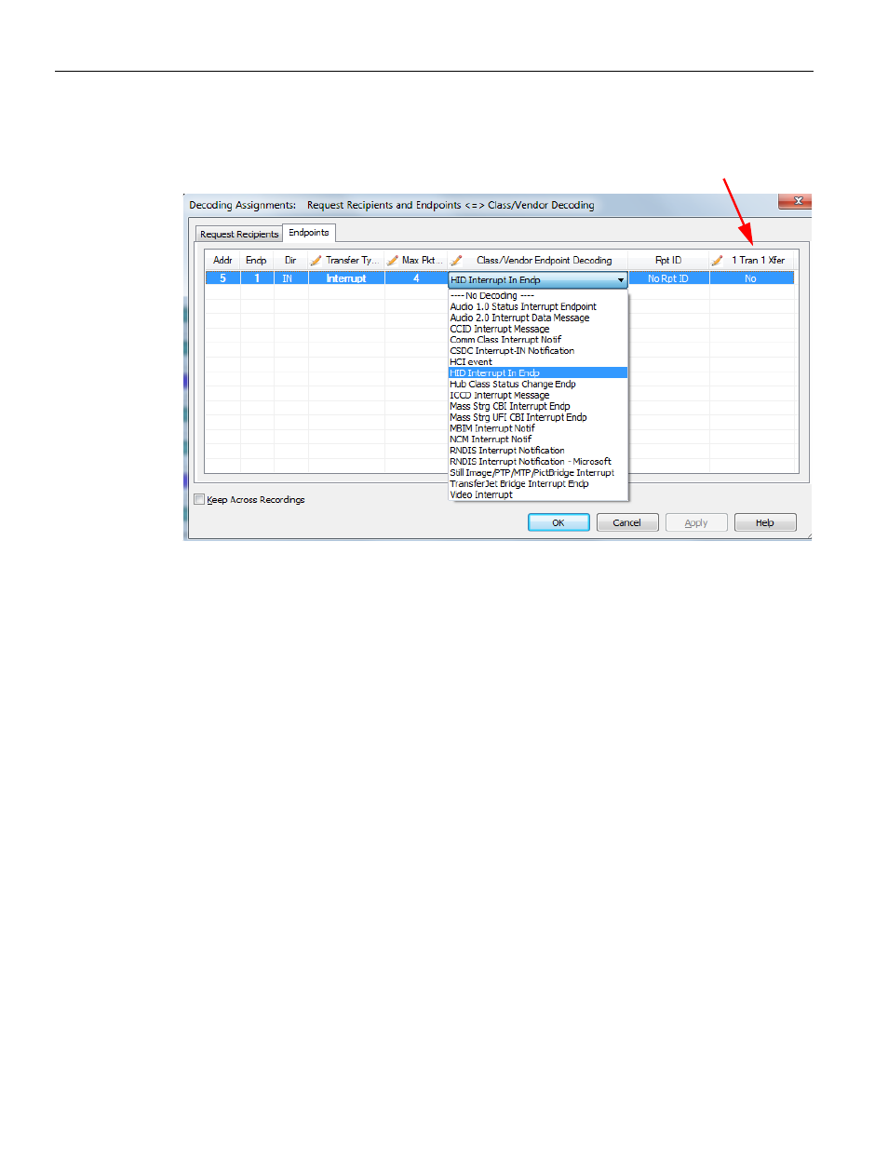Viewport: 888px width, 1150px height.
Task: Click the Dir column header
Action: tap(290, 261)
